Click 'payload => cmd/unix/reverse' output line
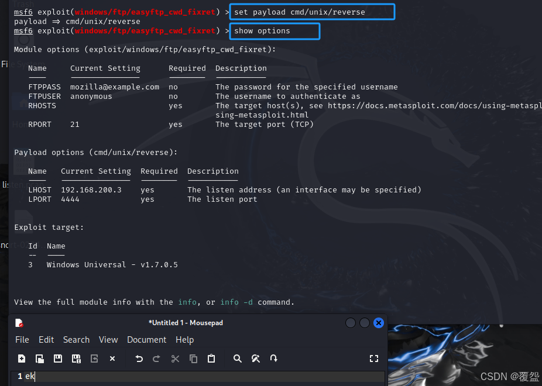This screenshot has width=542, height=386. coord(77,22)
